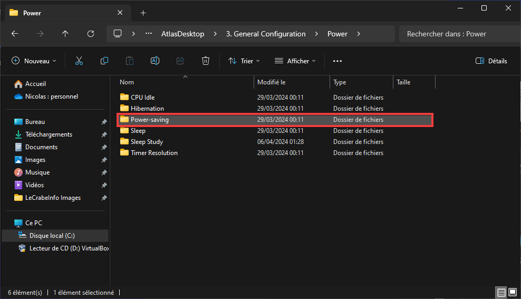The width and height of the screenshot is (521, 299).
Task: Click the Cut scissors icon
Action: click(79, 61)
